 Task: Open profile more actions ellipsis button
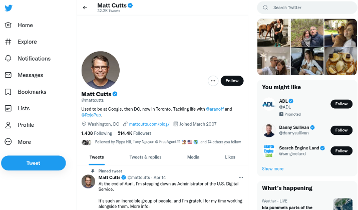[x=213, y=81]
